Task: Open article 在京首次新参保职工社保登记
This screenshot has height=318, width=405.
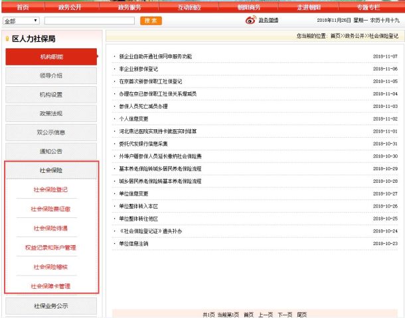Action: pyautogui.click(x=151, y=81)
